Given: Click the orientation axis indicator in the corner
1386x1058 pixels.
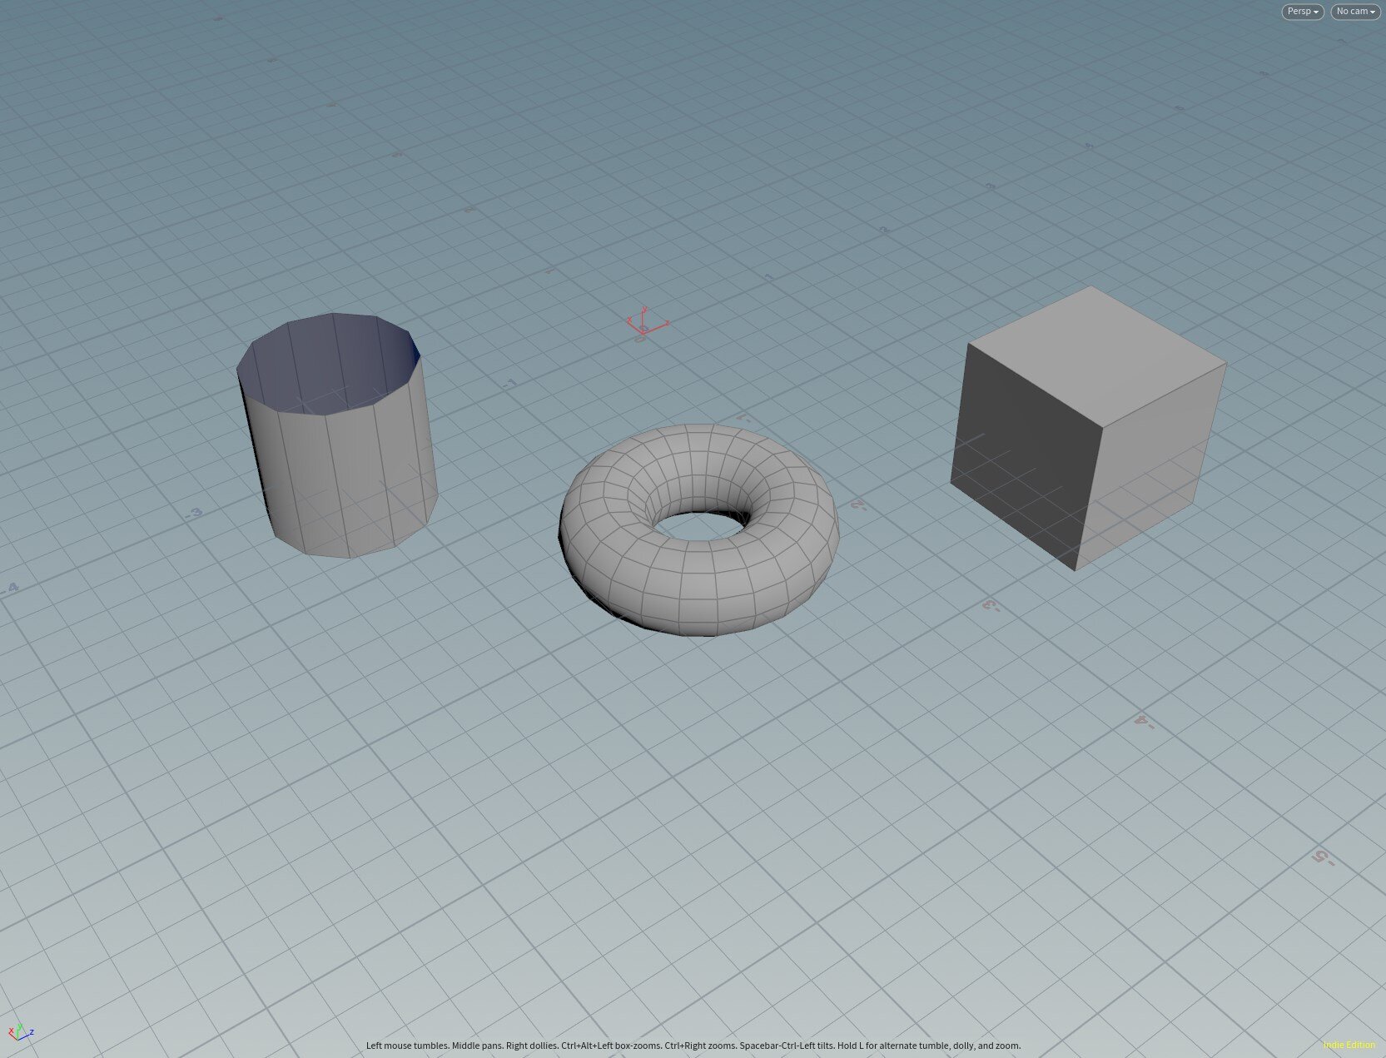Looking at the screenshot, I should tap(21, 1033).
